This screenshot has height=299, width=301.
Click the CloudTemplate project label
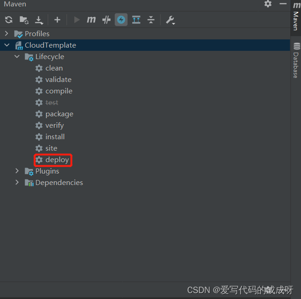[x=50, y=45]
